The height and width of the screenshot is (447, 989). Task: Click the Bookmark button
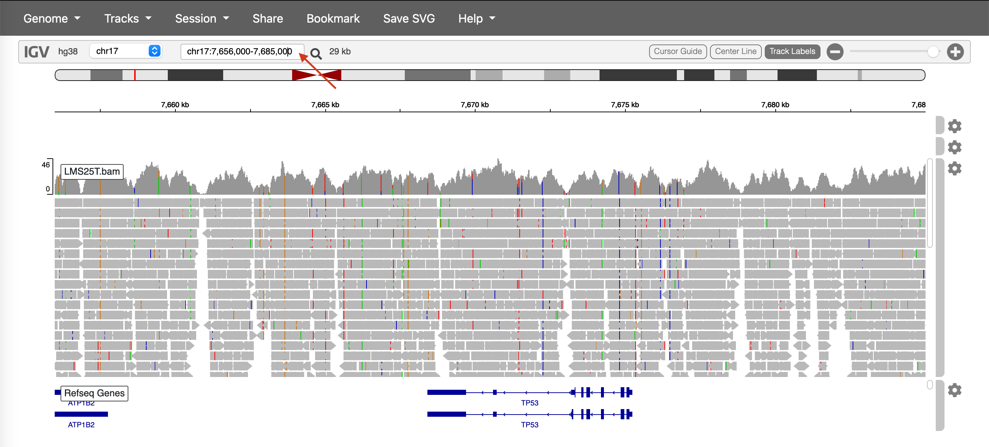(333, 19)
